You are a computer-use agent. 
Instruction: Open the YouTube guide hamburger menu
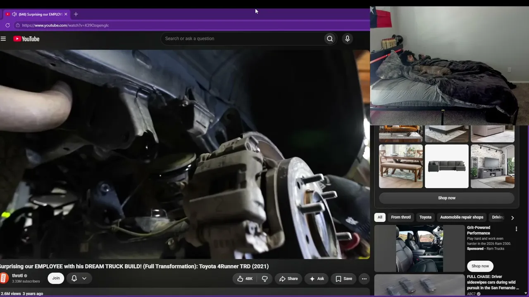tap(3, 39)
